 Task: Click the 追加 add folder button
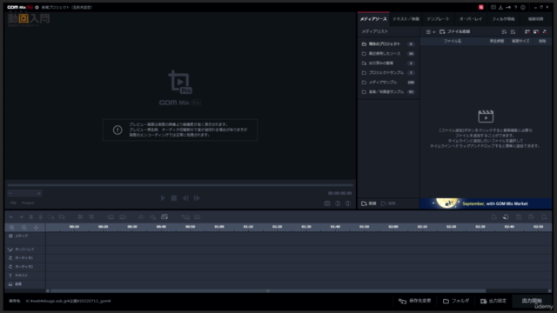369,203
